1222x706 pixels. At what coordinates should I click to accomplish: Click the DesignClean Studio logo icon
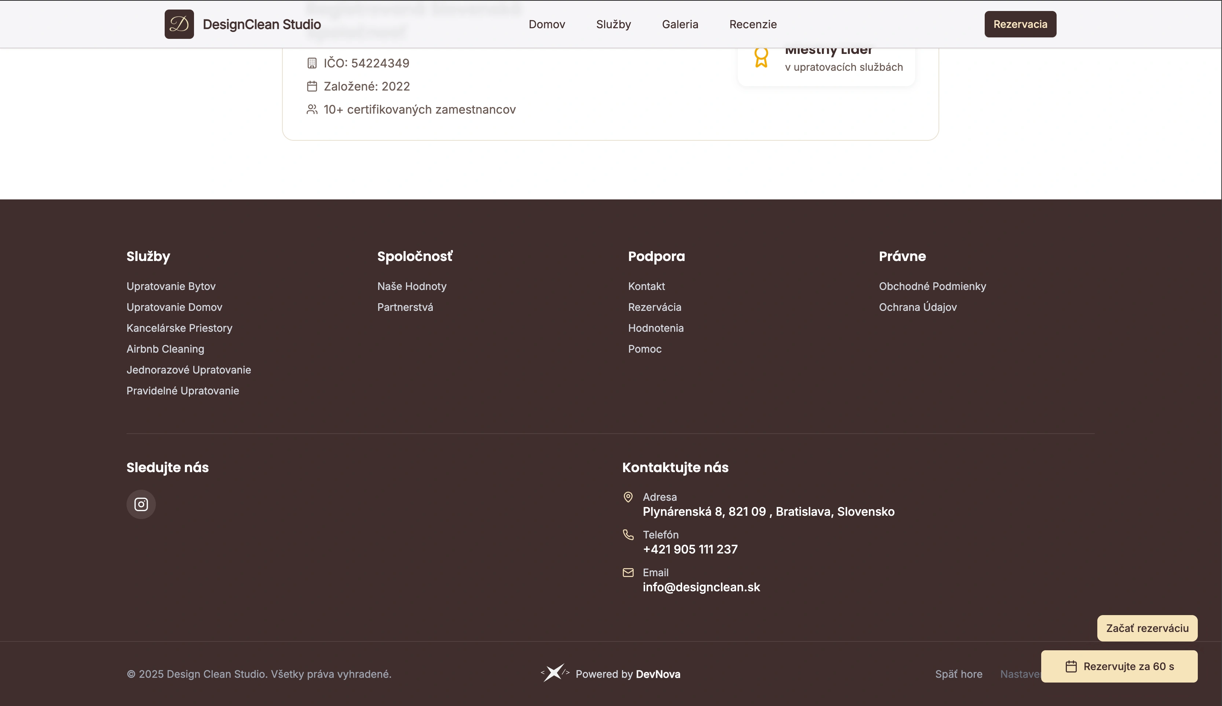[x=179, y=24]
